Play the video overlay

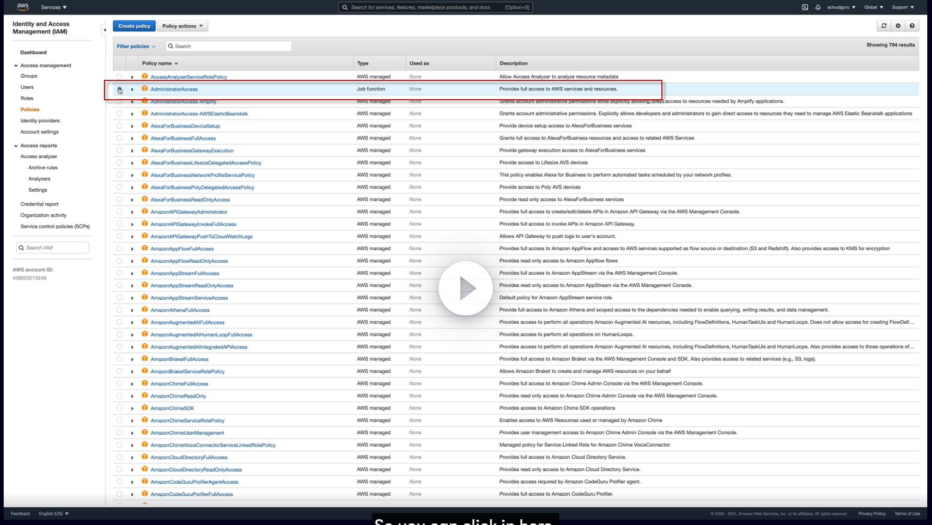pos(465,288)
